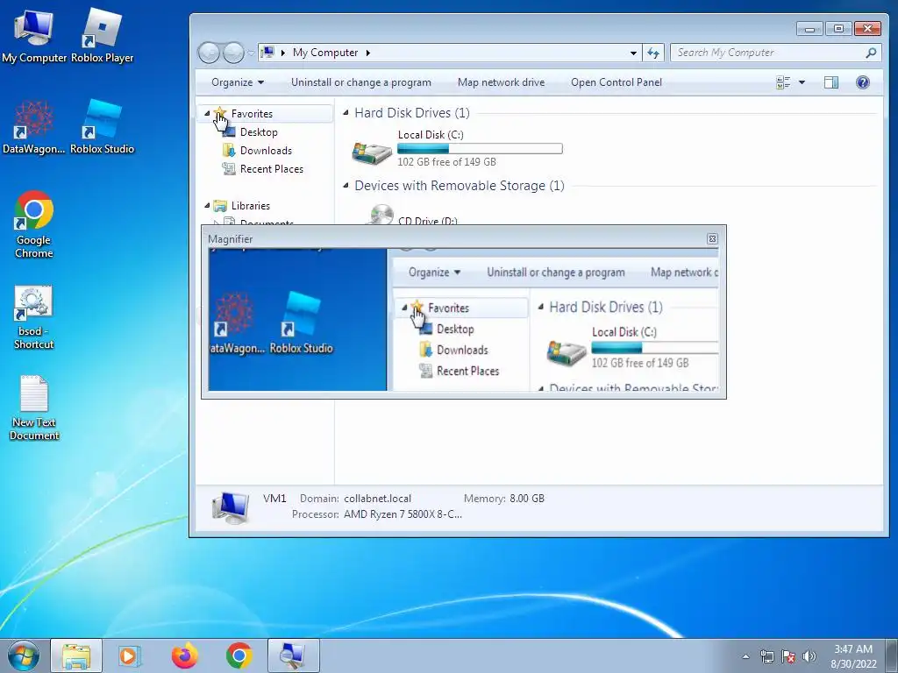Open Explorer help question-mark icon
Image resolution: width=898 pixels, height=673 pixels.
click(863, 82)
